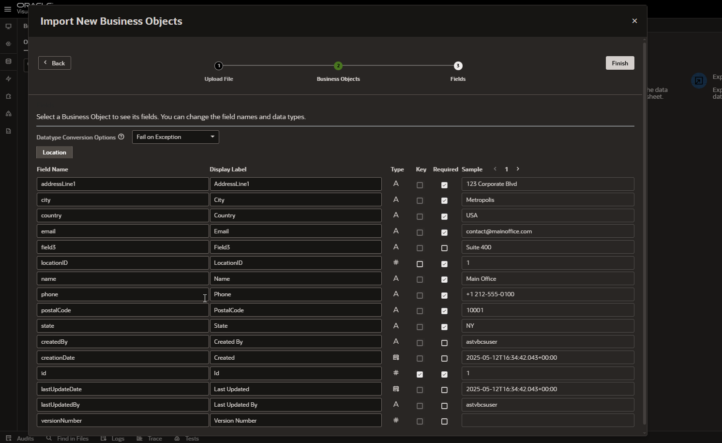Edit the addressLine1 field name input
This screenshot has height=443, width=722.
(122, 184)
